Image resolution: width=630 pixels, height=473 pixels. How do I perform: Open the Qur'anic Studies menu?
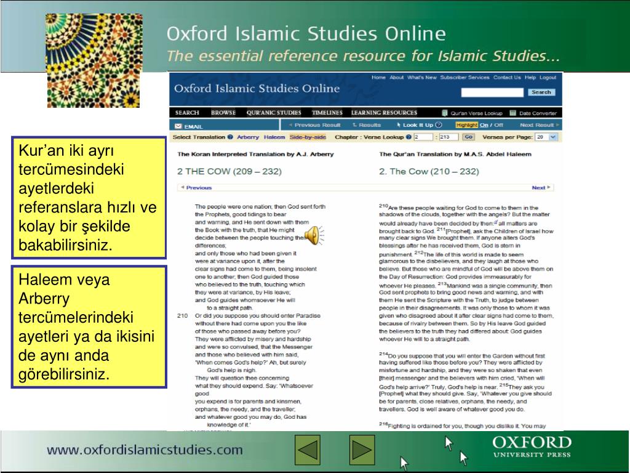(x=274, y=113)
